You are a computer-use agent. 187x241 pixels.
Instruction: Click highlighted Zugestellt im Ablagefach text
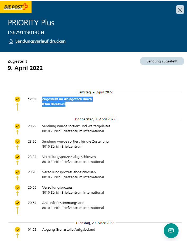[x=67, y=99]
